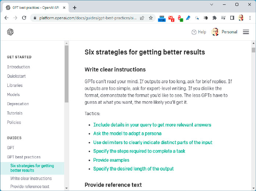Open the Personal account menu
Image resolution: width=256 pixels, height=191 pixels.
pyautogui.click(x=224, y=32)
